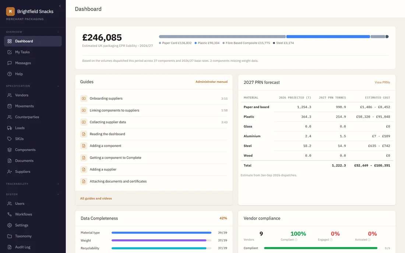Click the Dashboard grid icon
405x253 pixels.
pyautogui.click(x=10, y=41)
